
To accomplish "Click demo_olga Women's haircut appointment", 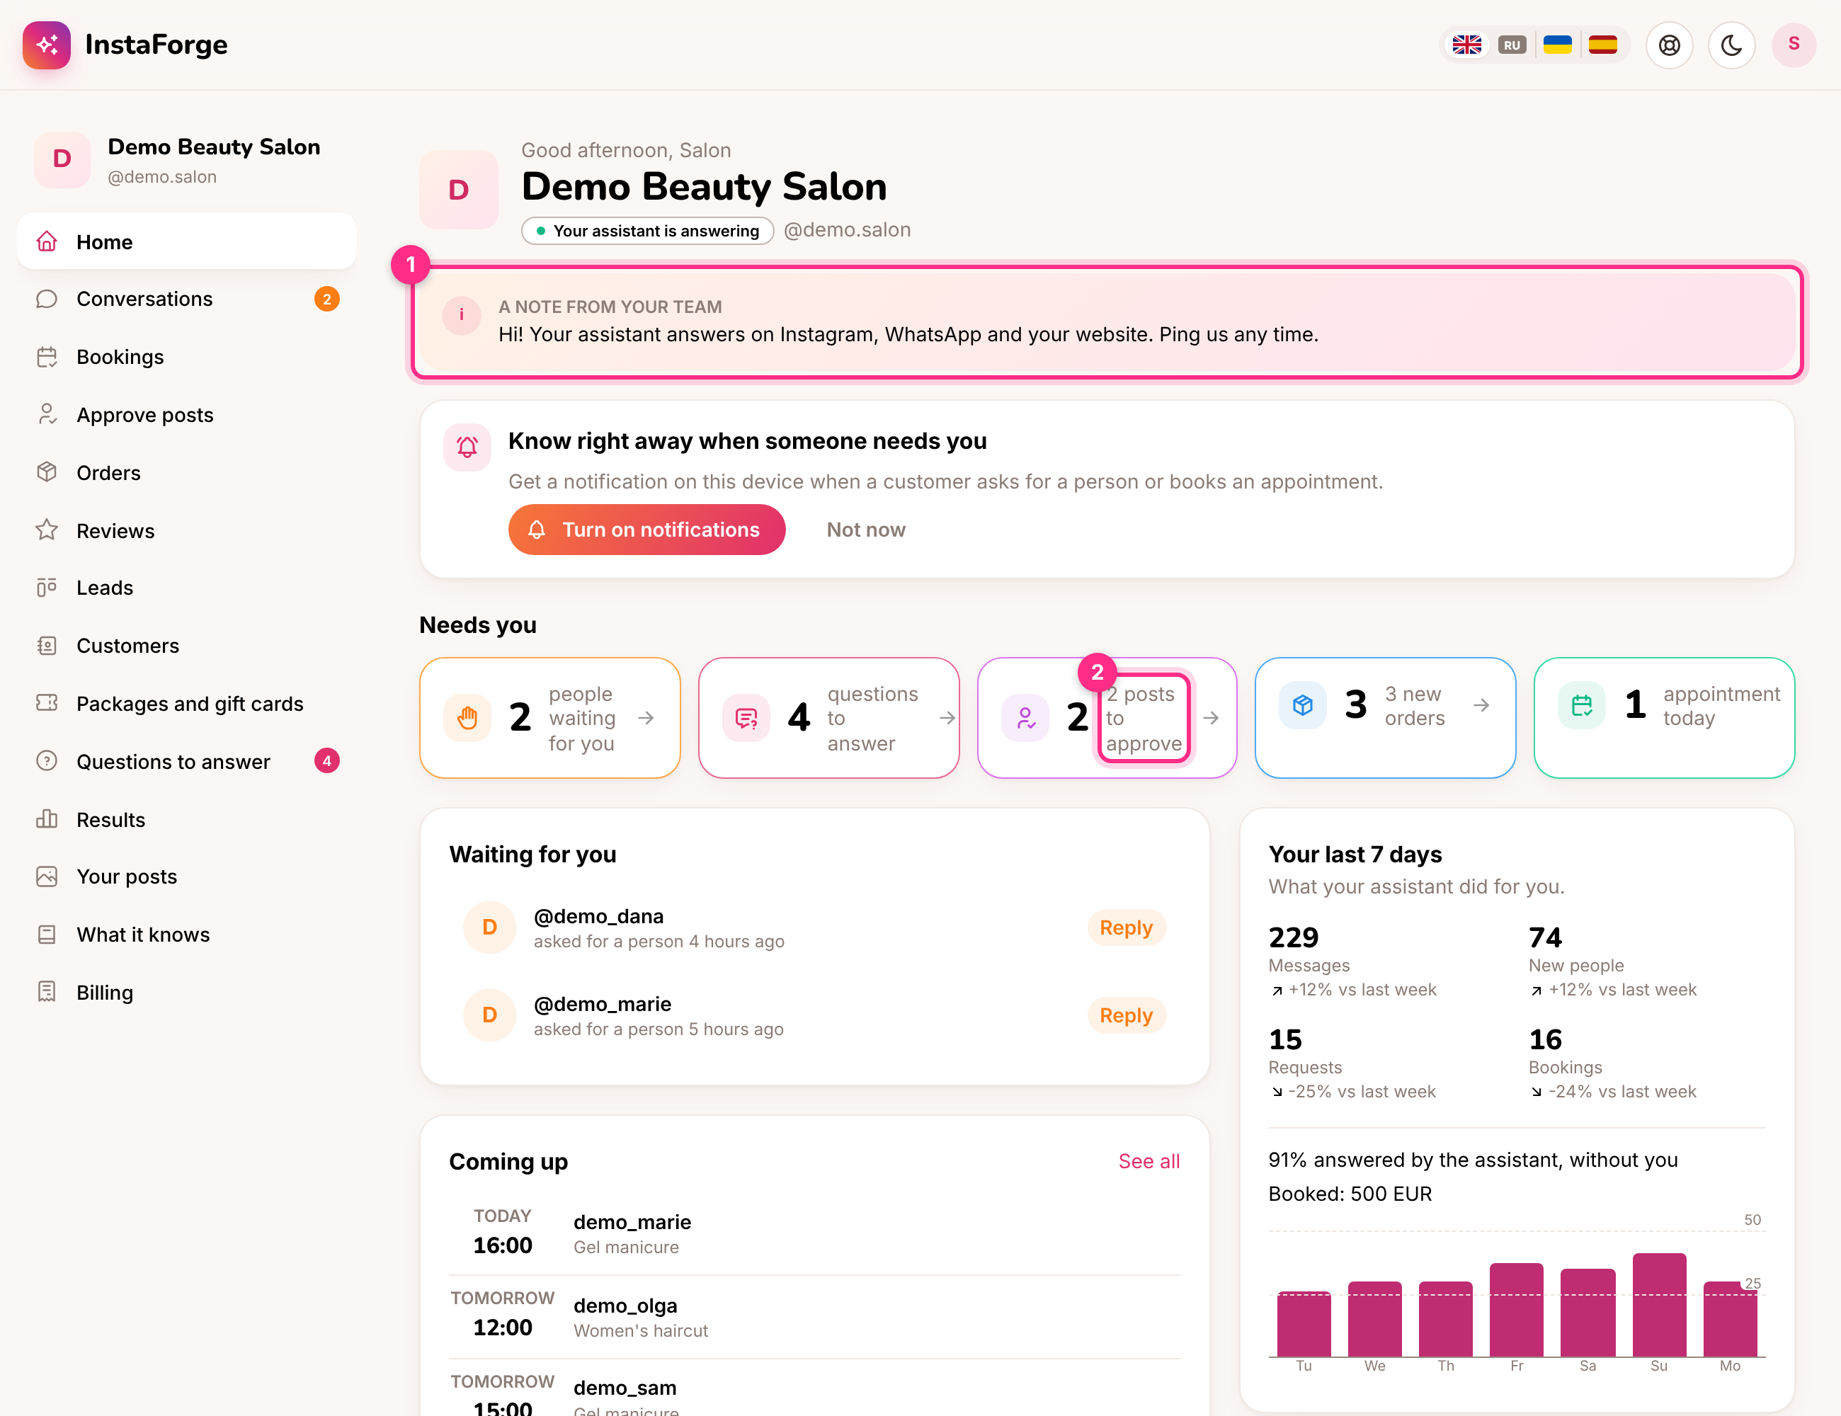I will 814,1317.
